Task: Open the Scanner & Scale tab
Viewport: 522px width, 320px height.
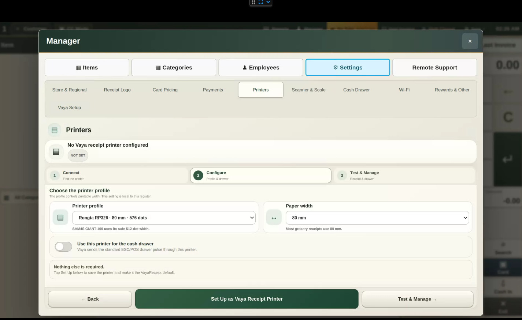Action: click(x=308, y=90)
